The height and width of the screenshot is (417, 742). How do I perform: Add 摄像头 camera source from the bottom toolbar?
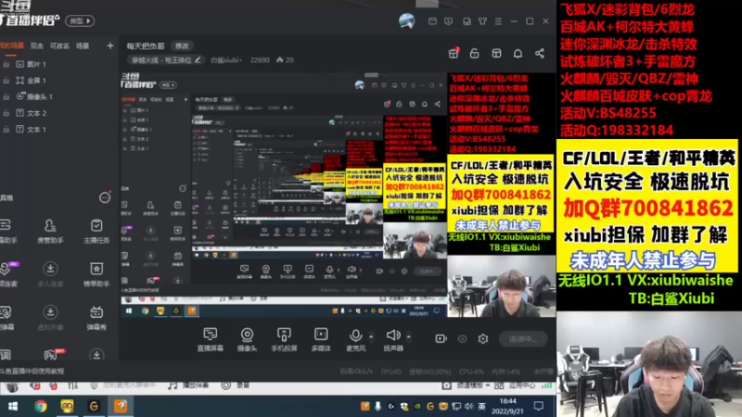247,339
